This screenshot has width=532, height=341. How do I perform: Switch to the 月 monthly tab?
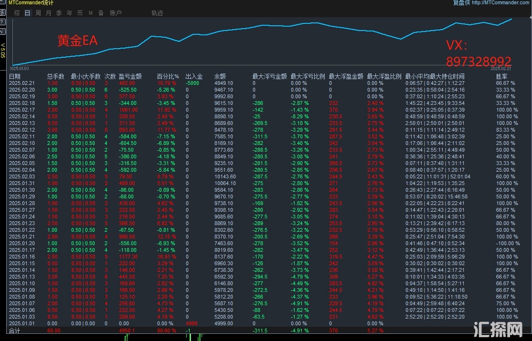(x=48, y=13)
